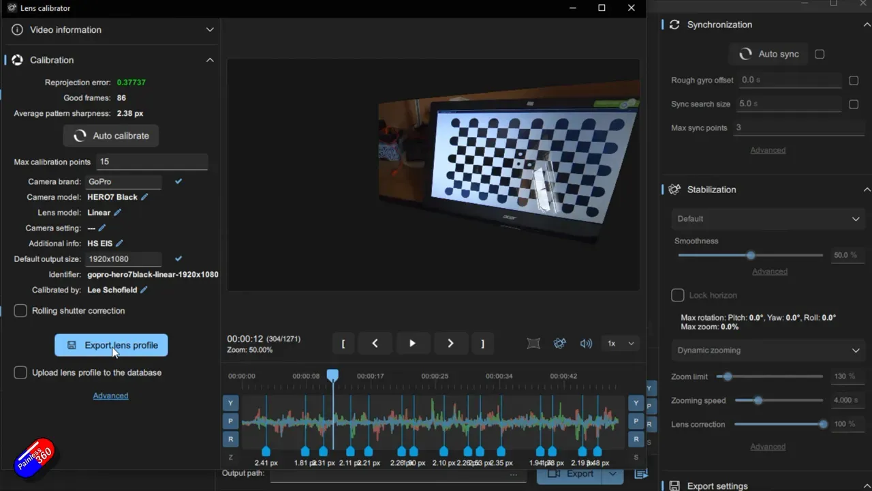Viewport: 872px width, 491px height.
Task: Set trim end with right bracket icon
Action: [x=482, y=344]
